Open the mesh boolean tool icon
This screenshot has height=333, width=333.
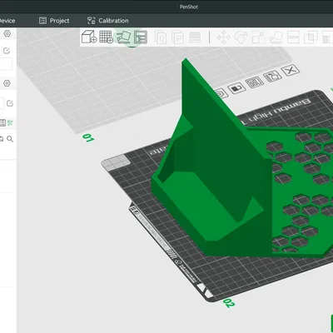311,37
